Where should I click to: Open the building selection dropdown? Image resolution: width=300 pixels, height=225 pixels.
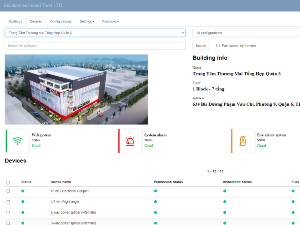click(95, 33)
